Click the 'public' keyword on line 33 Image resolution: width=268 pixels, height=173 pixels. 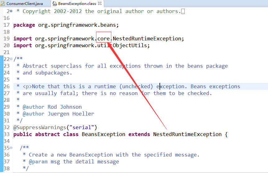[x=23, y=134]
